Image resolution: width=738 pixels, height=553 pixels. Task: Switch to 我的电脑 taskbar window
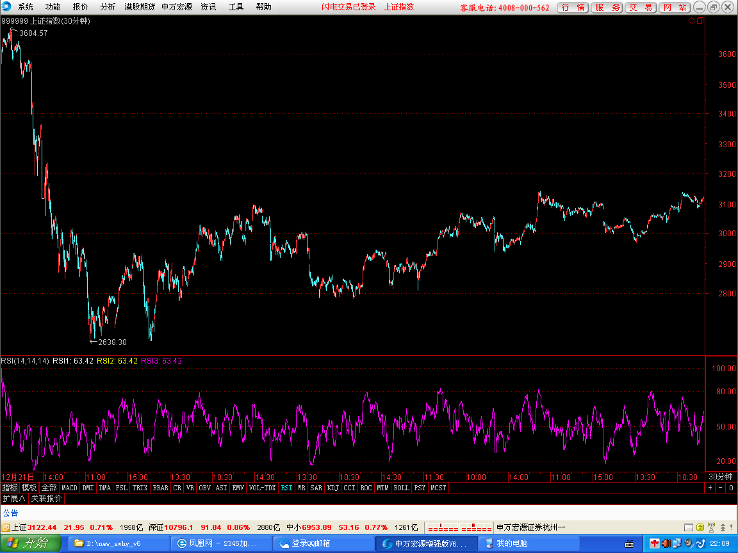coord(529,543)
